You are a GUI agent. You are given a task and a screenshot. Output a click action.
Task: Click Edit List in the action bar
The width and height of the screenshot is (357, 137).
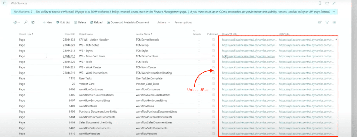point(63,22)
